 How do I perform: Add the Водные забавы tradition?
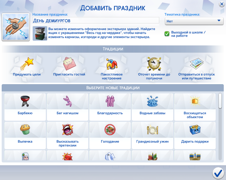point(152,102)
